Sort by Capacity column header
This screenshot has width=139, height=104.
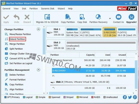(x=87, y=55)
